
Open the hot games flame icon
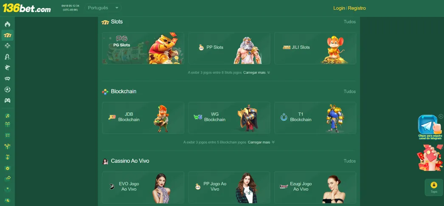point(7,24)
